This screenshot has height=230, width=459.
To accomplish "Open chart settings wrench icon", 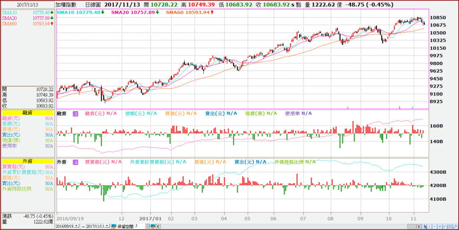I will pyautogui.click(x=455, y=226).
